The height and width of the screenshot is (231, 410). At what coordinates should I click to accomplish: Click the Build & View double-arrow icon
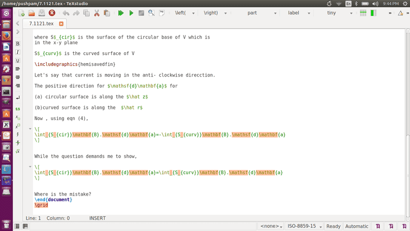pos(121,13)
